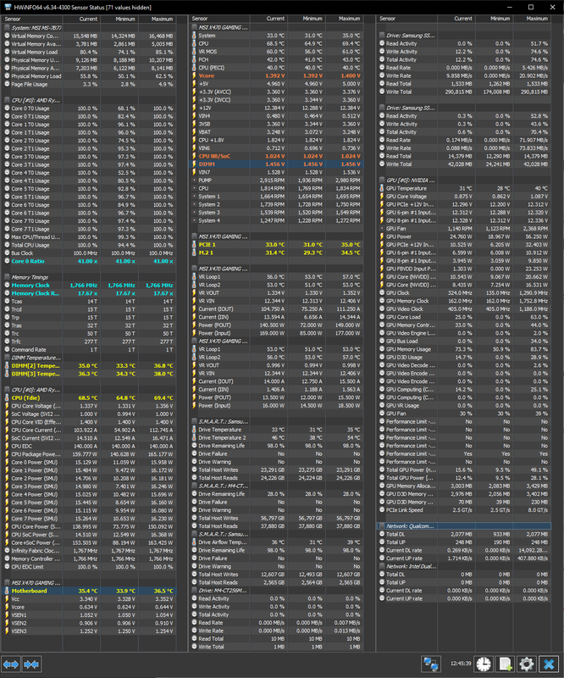The width and height of the screenshot is (564, 678).
Task: Select the CPU Package Power row
Action: (x=89, y=454)
